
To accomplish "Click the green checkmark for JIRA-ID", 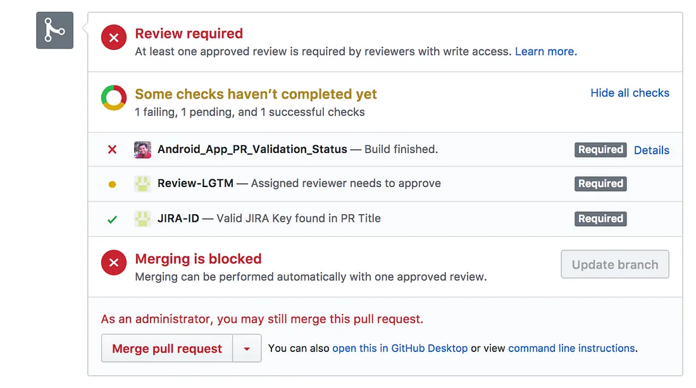I will pos(112,219).
